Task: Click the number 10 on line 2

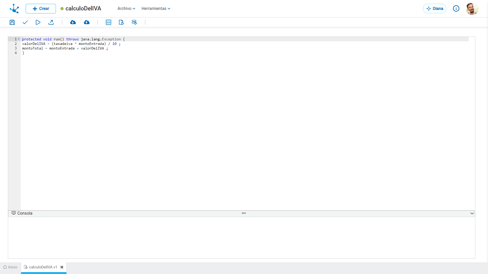Action: (x=114, y=44)
